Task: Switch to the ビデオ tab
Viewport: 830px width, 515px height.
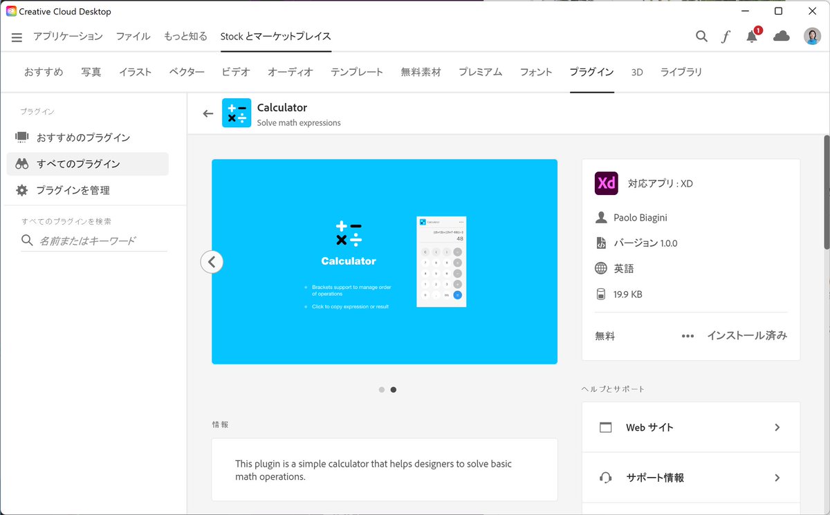Action: 236,72
